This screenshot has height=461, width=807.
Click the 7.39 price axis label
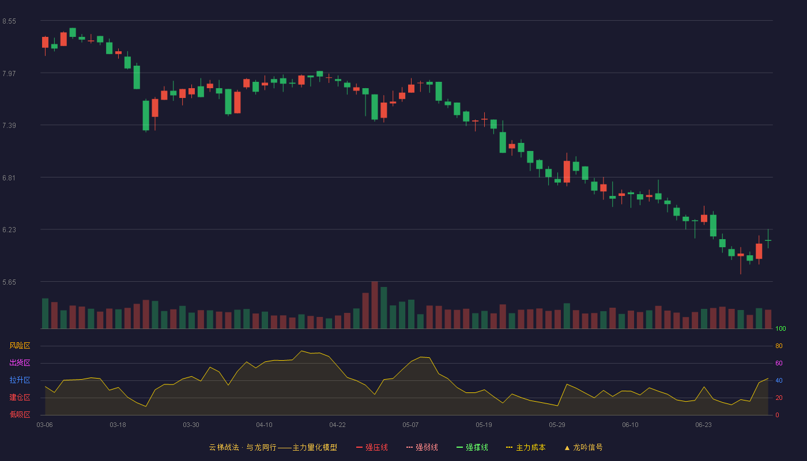click(x=9, y=126)
